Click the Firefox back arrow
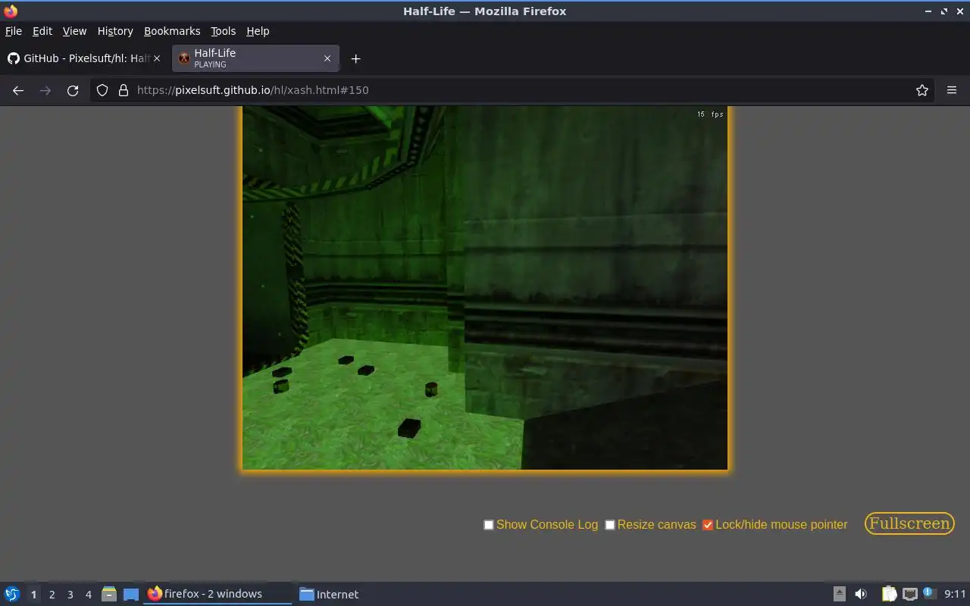970x606 pixels. tap(18, 90)
